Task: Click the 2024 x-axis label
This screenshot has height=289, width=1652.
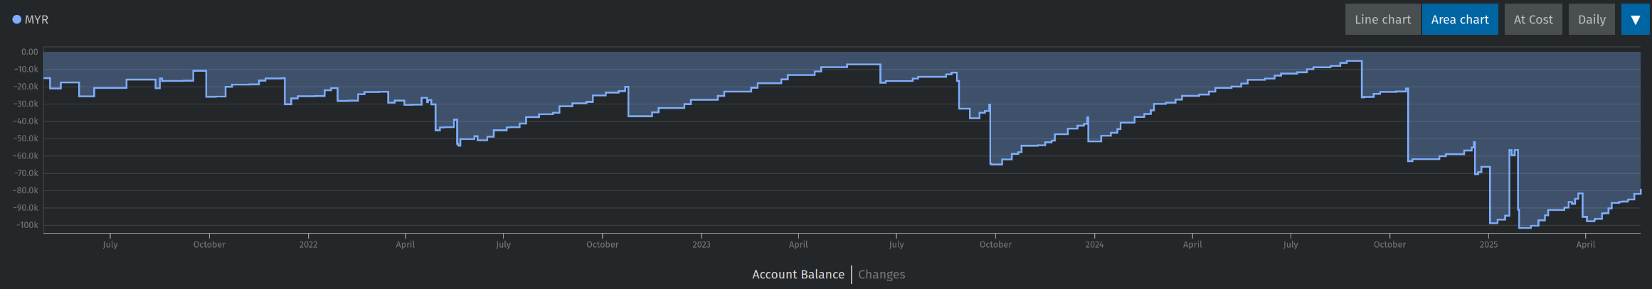Action: pos(1094,244)
